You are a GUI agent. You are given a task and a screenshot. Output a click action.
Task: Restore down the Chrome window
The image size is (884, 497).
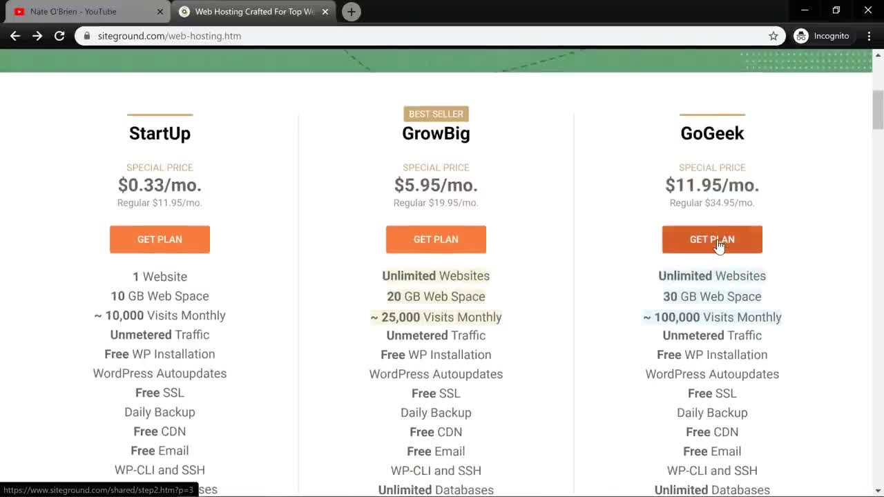click(836, 10)
